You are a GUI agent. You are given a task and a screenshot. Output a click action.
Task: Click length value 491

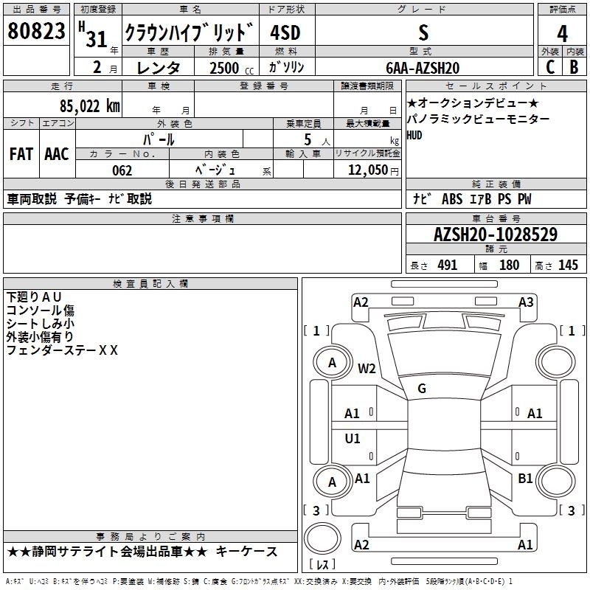[x=448, y=265]
